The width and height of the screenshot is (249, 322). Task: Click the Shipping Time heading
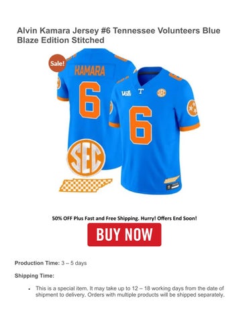34,276
